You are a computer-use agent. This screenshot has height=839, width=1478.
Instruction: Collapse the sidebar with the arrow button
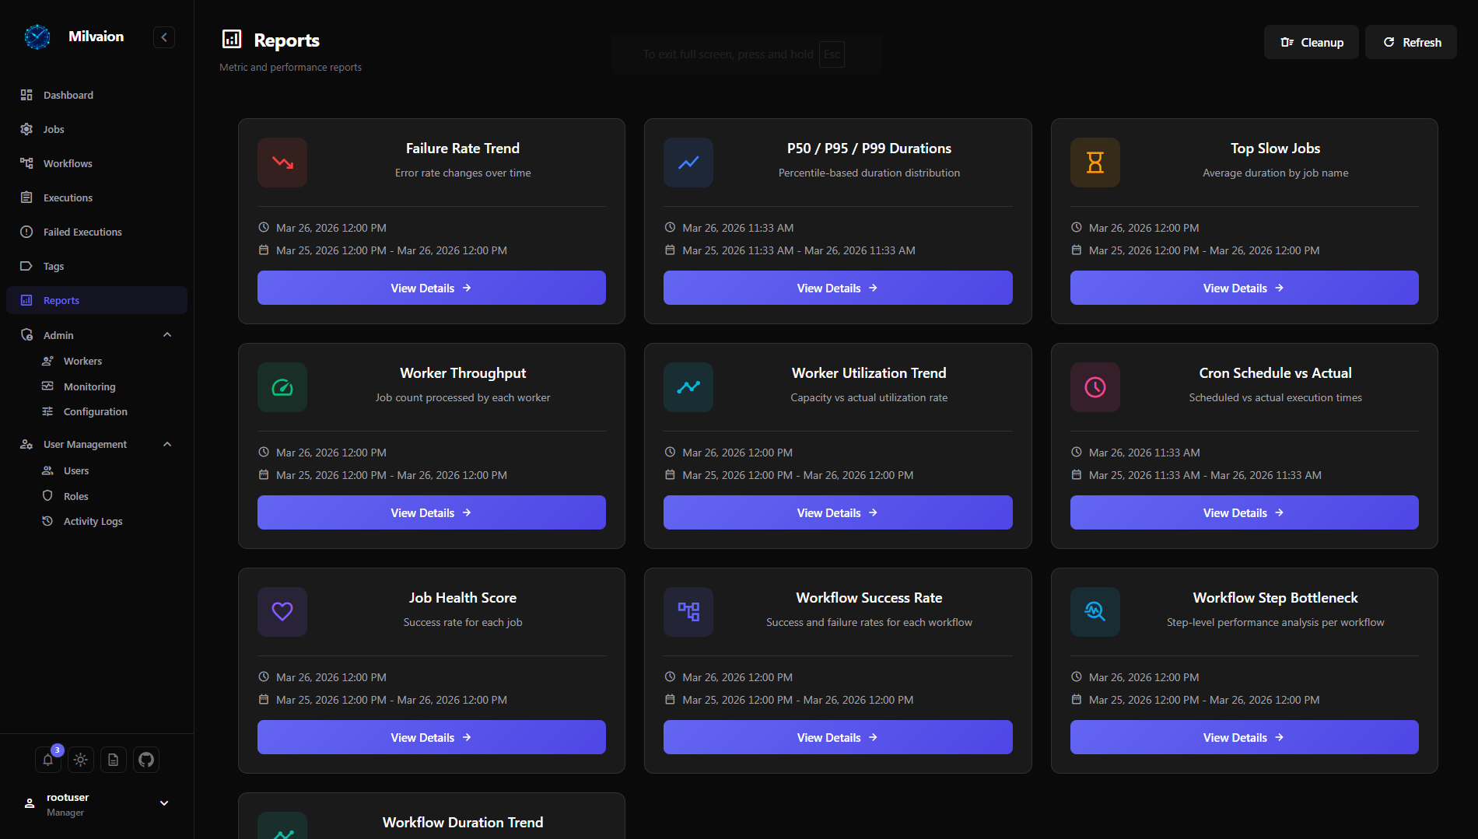164,37
